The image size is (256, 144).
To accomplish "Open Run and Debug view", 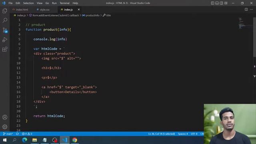I will click(x=5, y=40).
